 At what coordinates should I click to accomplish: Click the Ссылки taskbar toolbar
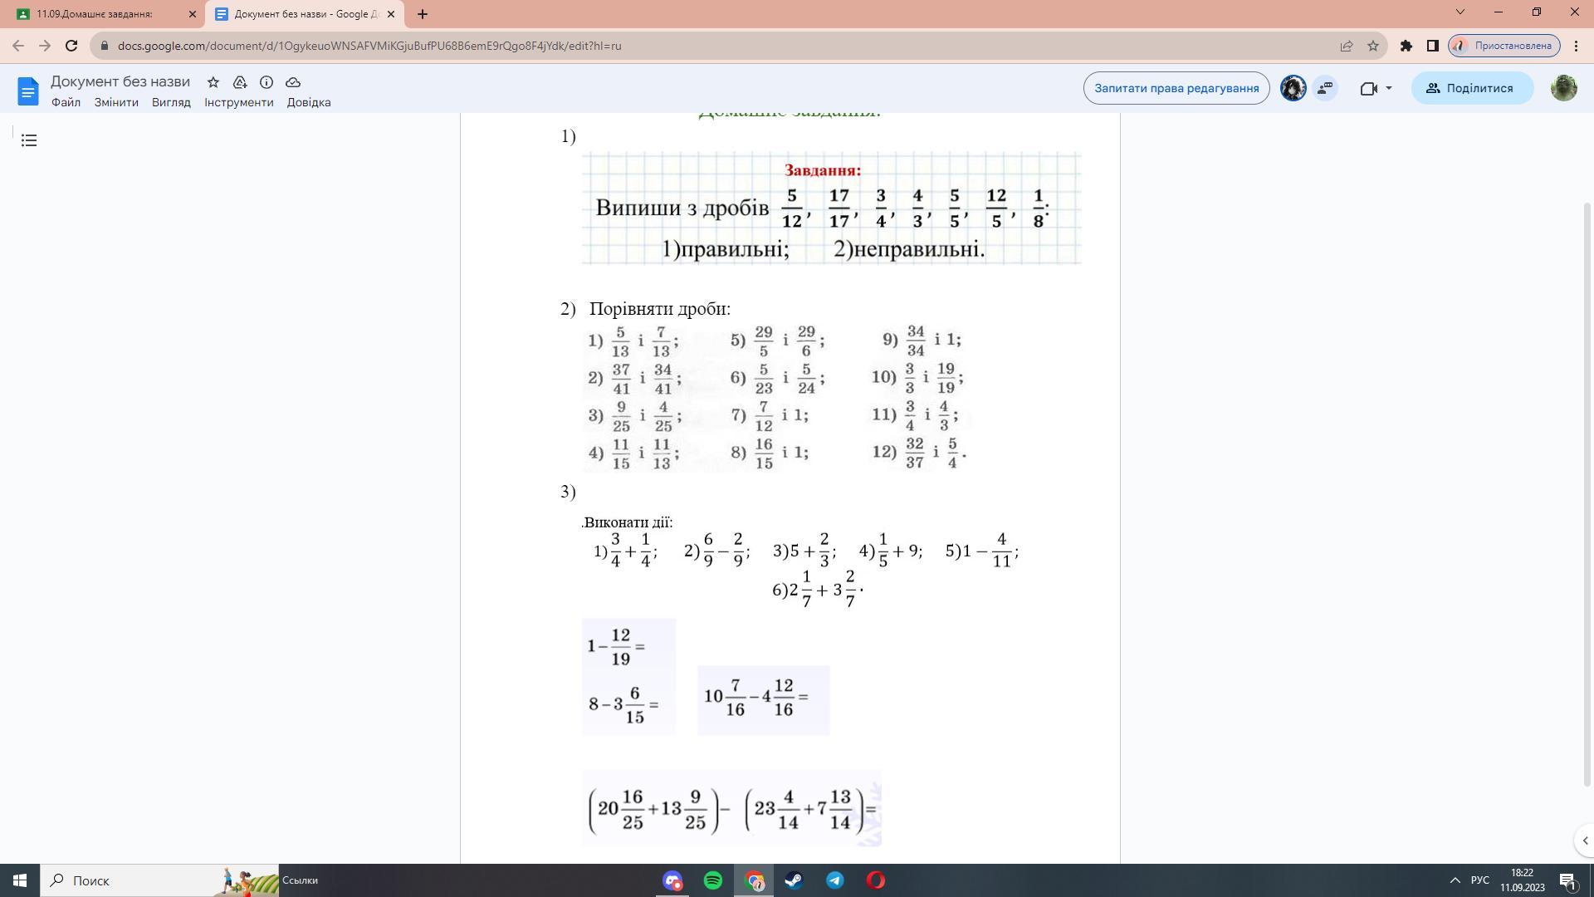300,880
